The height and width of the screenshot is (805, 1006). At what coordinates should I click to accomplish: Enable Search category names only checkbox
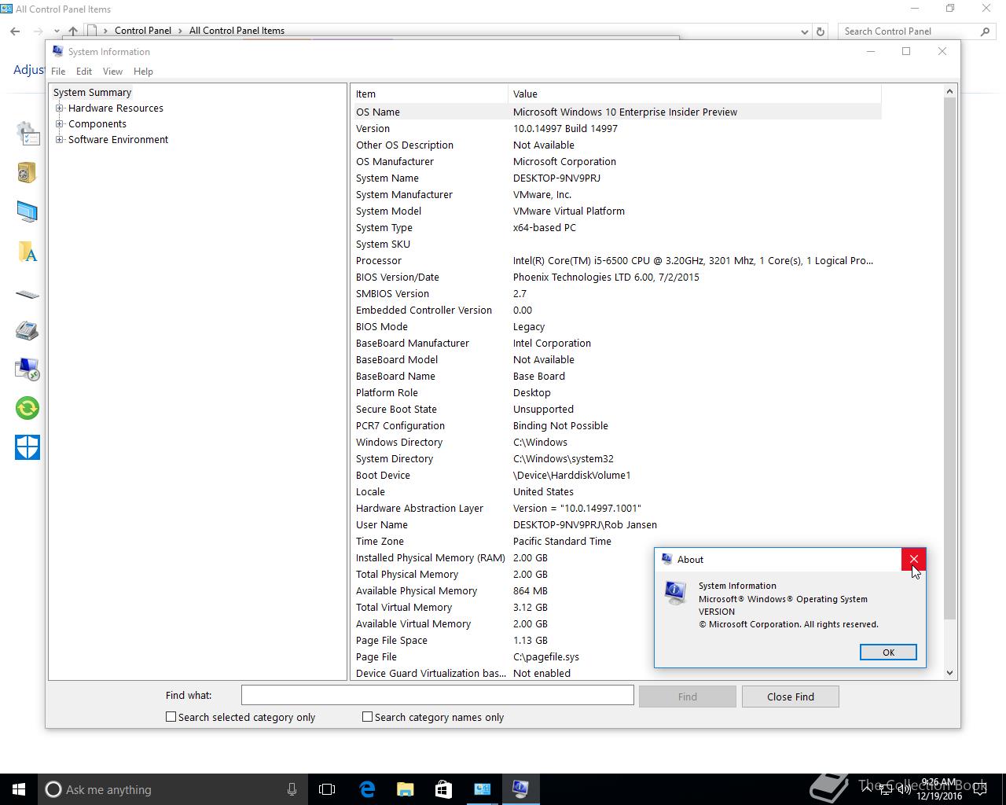[x=367, y=717]
